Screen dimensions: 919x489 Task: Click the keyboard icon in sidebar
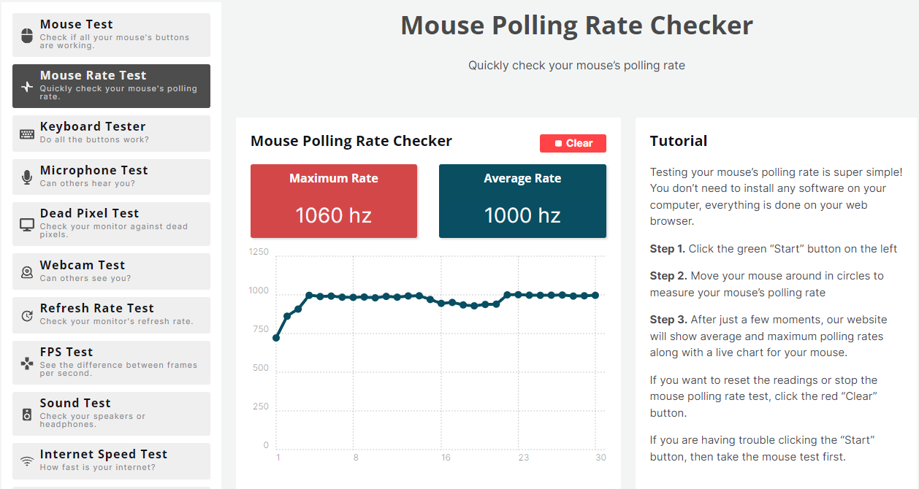coord(27,134)
